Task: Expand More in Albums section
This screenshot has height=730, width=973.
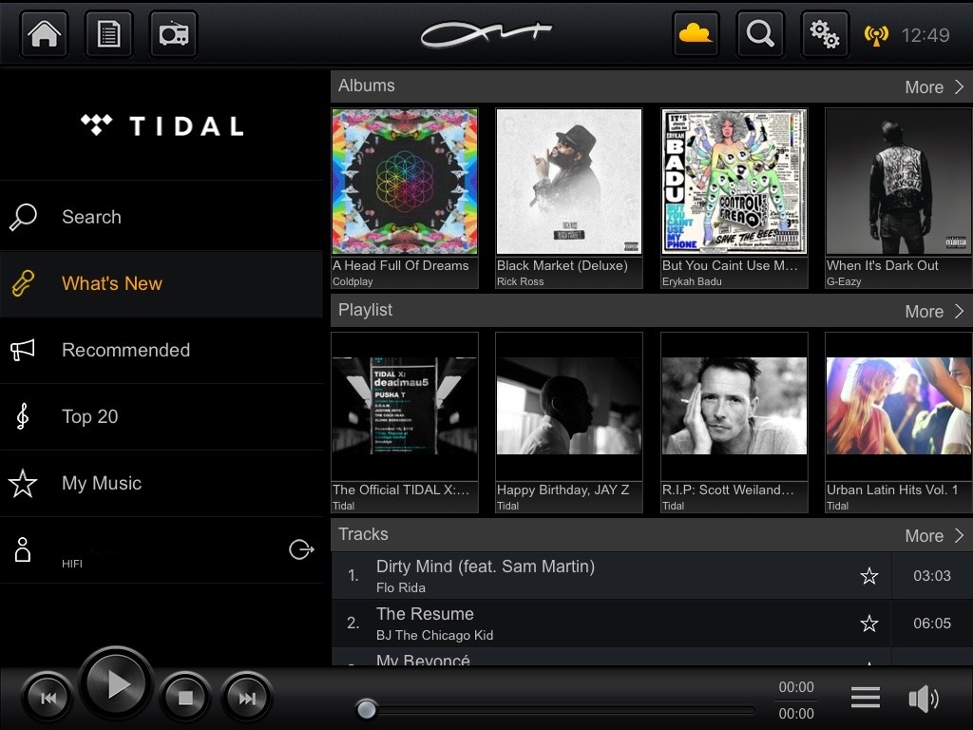Action: [934, 86]
